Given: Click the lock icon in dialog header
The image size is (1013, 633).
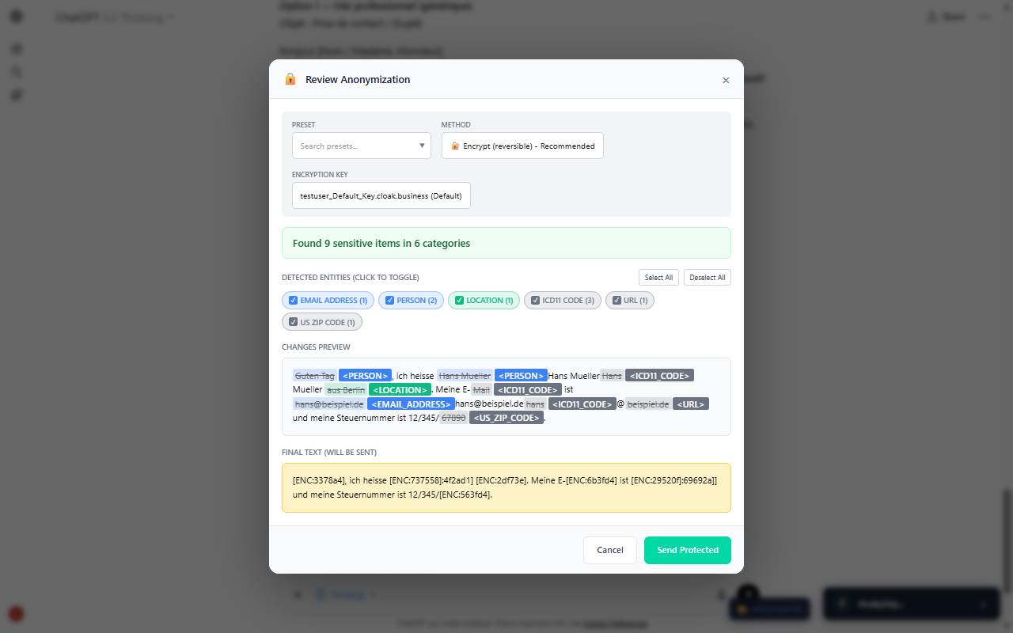Looking at the screenshot, I should (x=290, y=79).
